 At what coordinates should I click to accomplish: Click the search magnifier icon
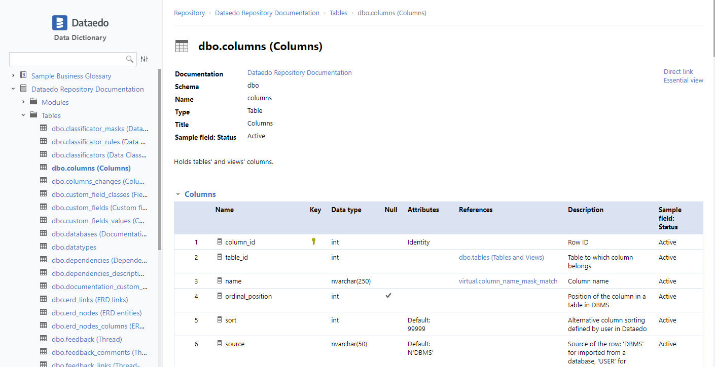[130, 59]
